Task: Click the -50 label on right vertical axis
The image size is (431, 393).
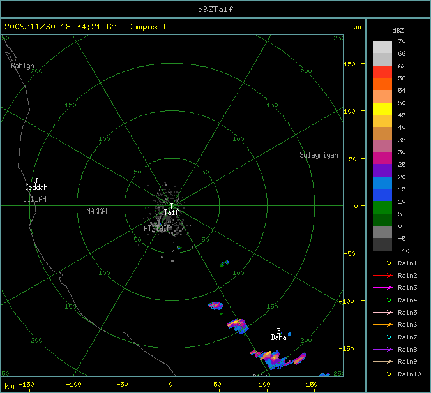Action: click(x=350, y=253)
